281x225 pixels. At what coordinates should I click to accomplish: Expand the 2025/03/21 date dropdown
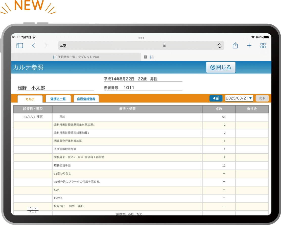239,98
